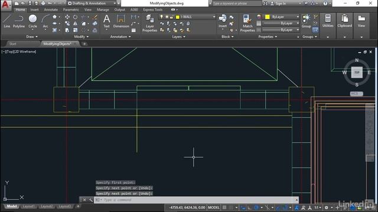Image resolution: width=378 pixels, height=212 pixels.
Task: Click the Mirror tool in Modify panel
Action: [75, 24]
